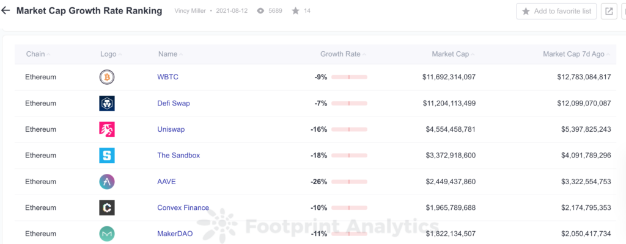The width and height of the screenshot is (626, 244).
Task: Click the MakerDAO logo icon
Action: (x=107, y=234)
